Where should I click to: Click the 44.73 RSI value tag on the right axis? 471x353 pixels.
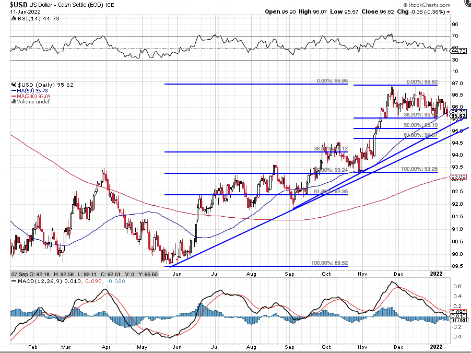(x=459, y=51)
